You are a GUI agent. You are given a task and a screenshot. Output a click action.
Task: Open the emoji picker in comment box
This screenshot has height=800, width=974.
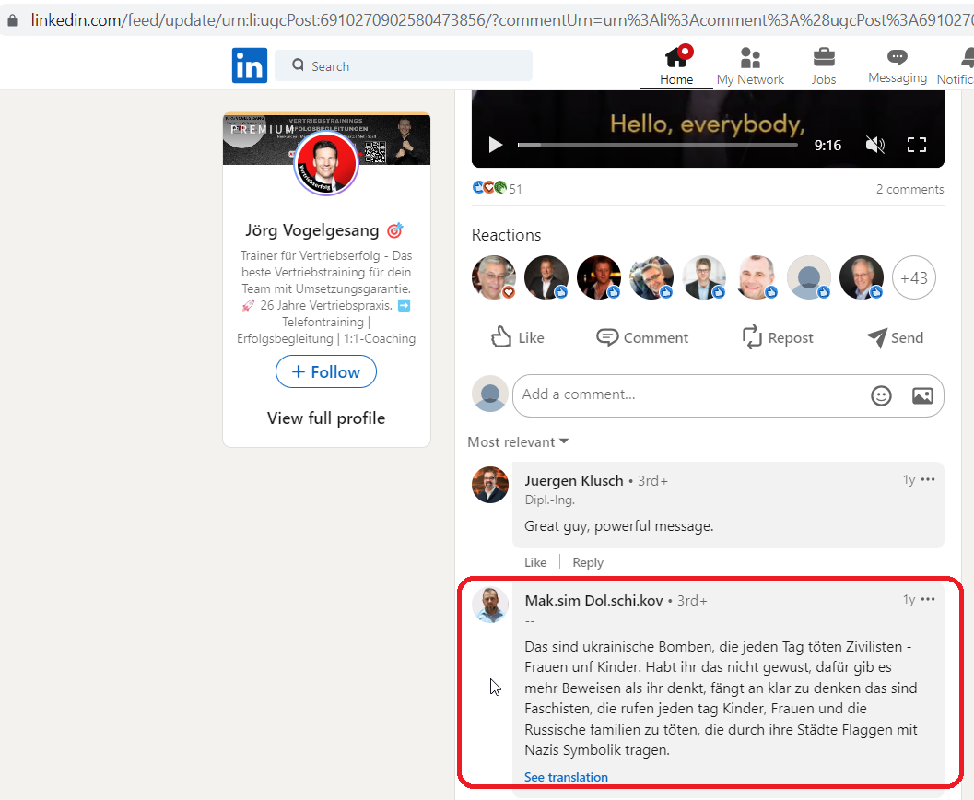pos(881,395)
